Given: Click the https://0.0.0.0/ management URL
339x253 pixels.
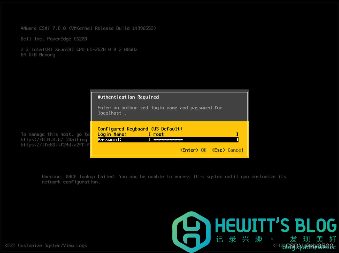Looking at the screenshot, I should [x=42, y=140].
